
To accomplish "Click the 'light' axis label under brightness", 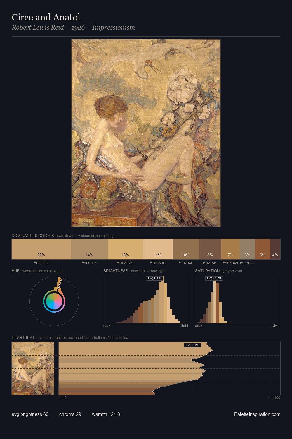I will pyautogui.click(x=185, y=325).
